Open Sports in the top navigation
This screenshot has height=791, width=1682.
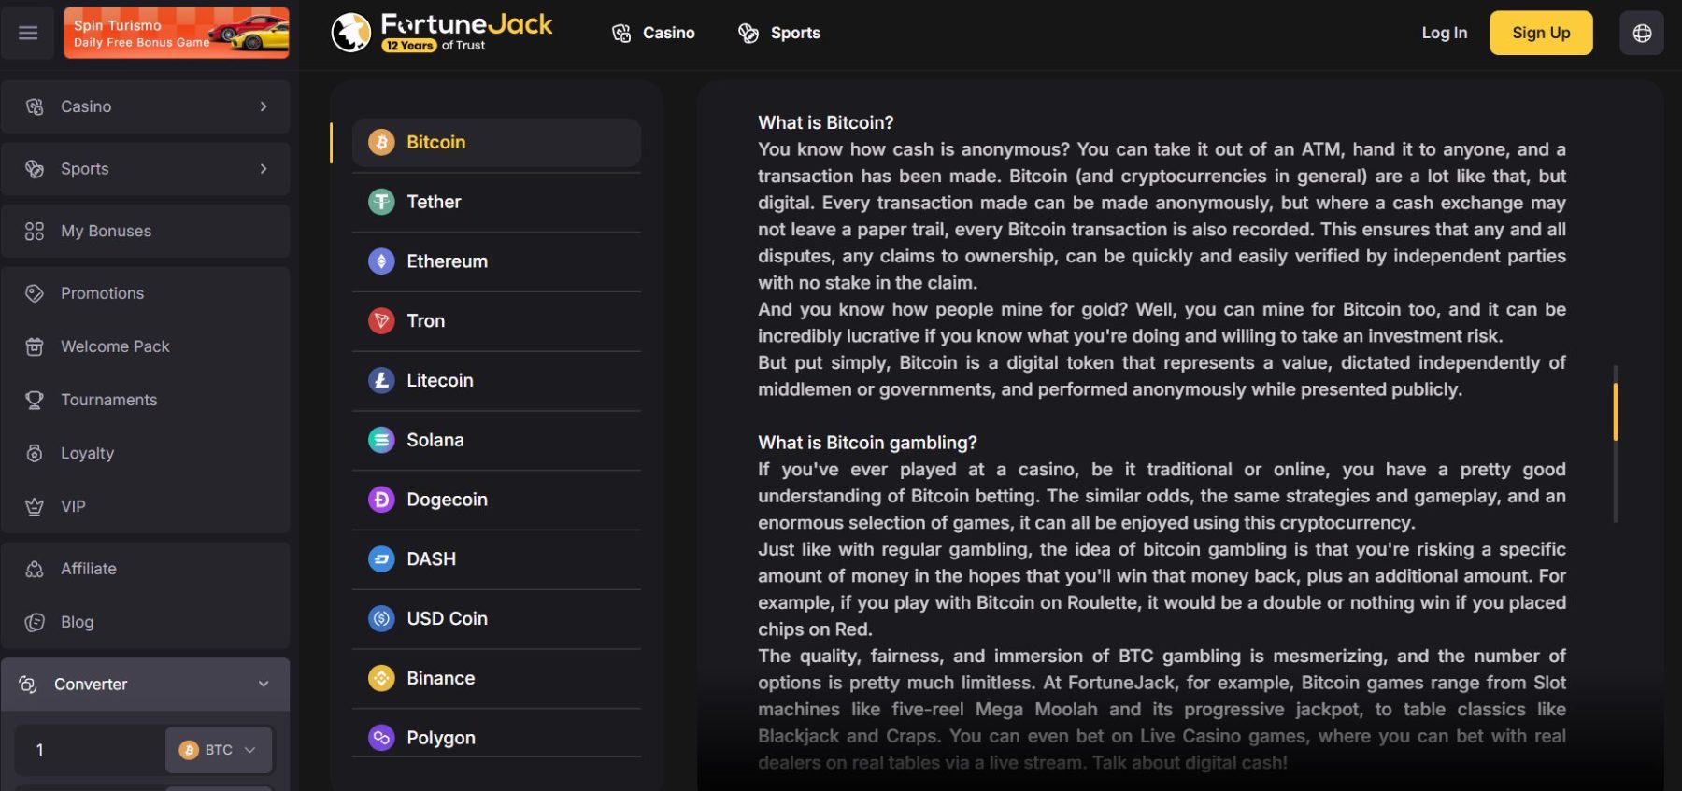(778, 33)
